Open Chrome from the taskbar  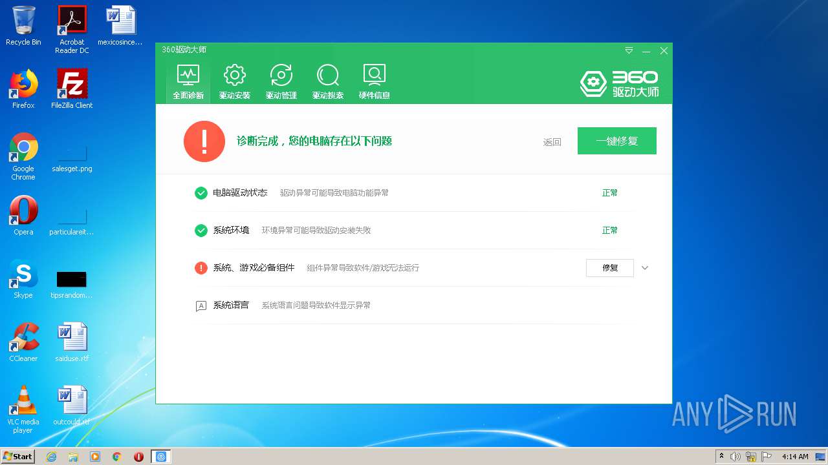tap(117, 457)
